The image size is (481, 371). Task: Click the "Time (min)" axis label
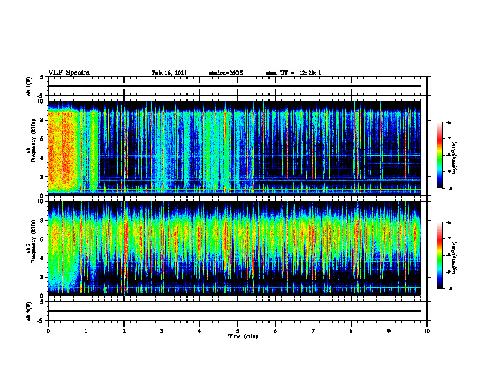click(x=243, y=336)
